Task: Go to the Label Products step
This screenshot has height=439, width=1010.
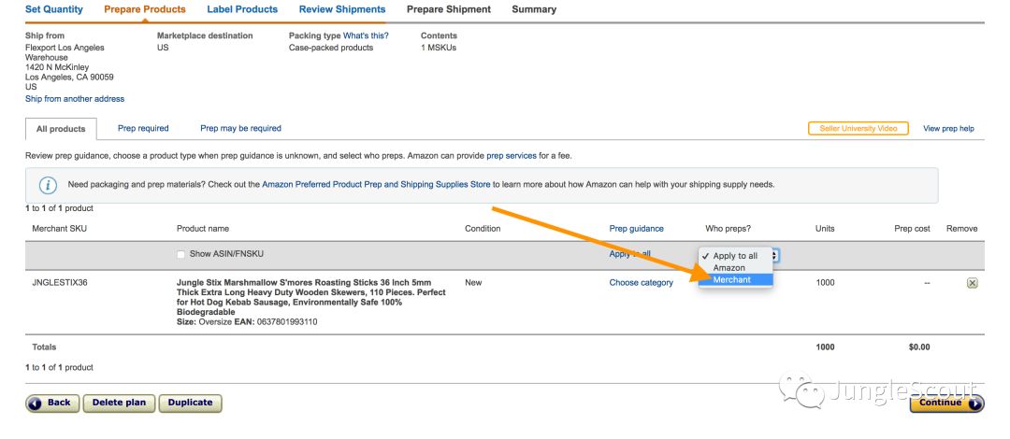Action: click(242, 9)
